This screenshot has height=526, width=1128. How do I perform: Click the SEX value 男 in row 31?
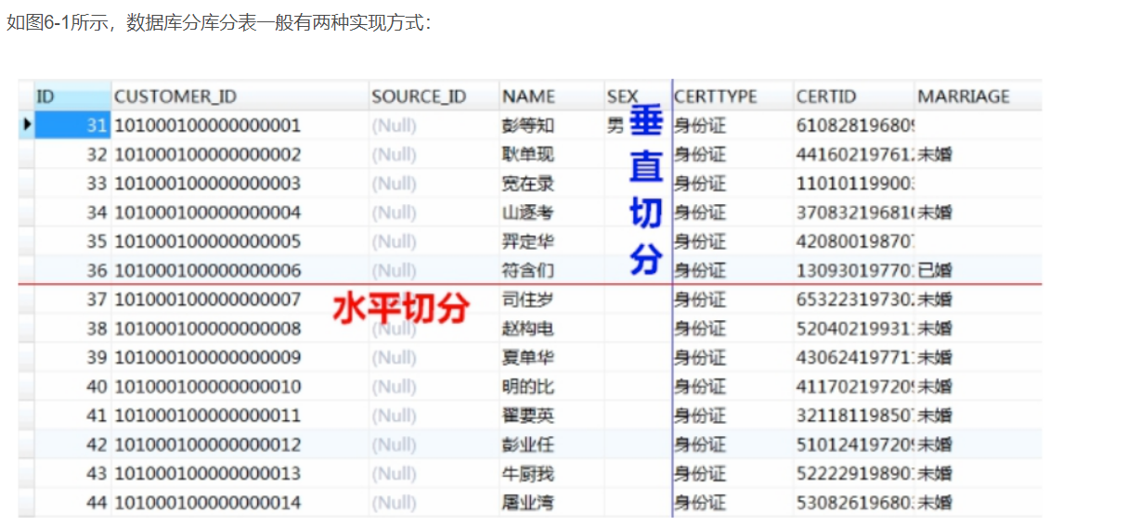(x=616, y=125)
